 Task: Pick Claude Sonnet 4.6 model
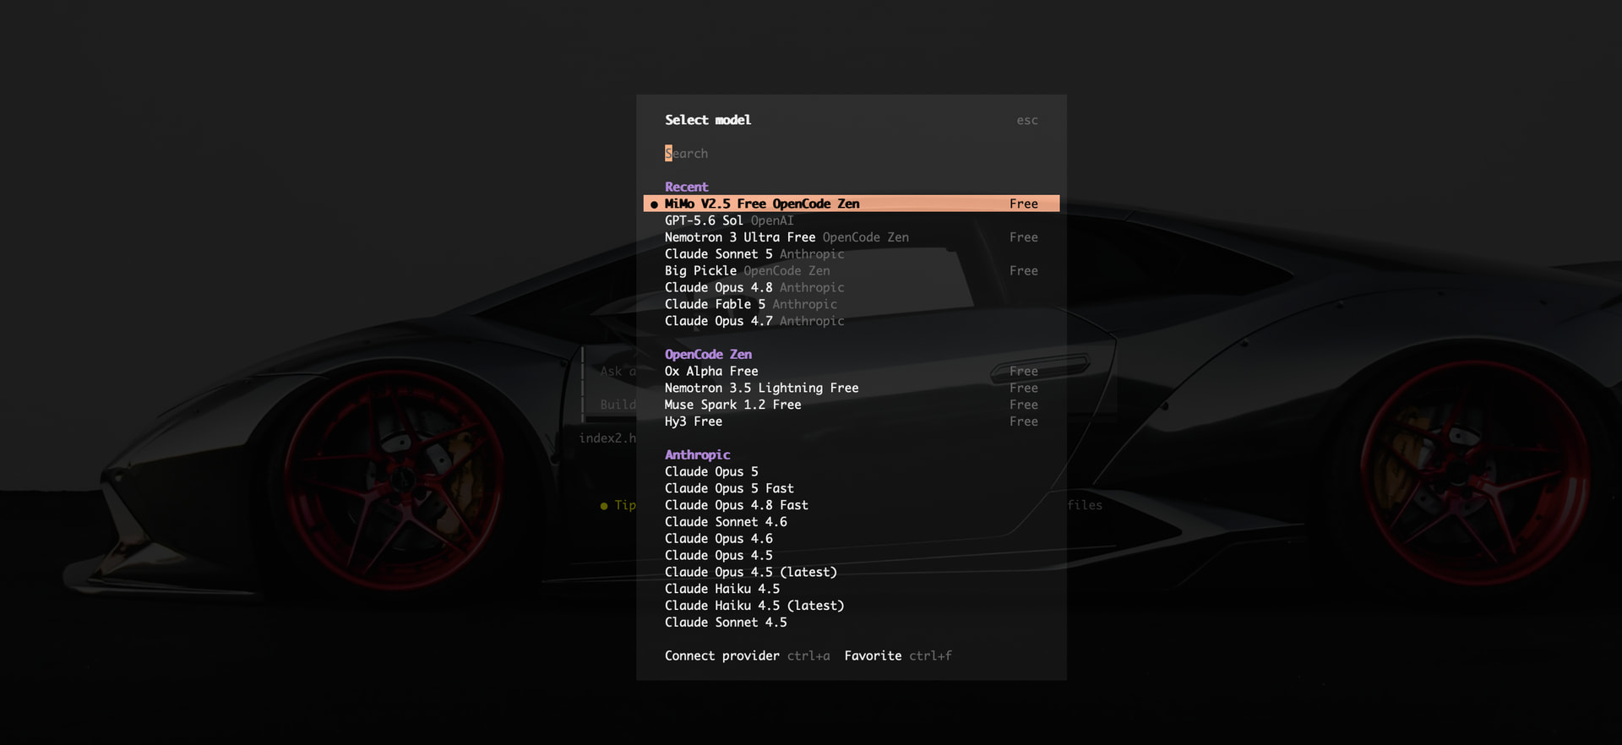[x=851, y=522]
